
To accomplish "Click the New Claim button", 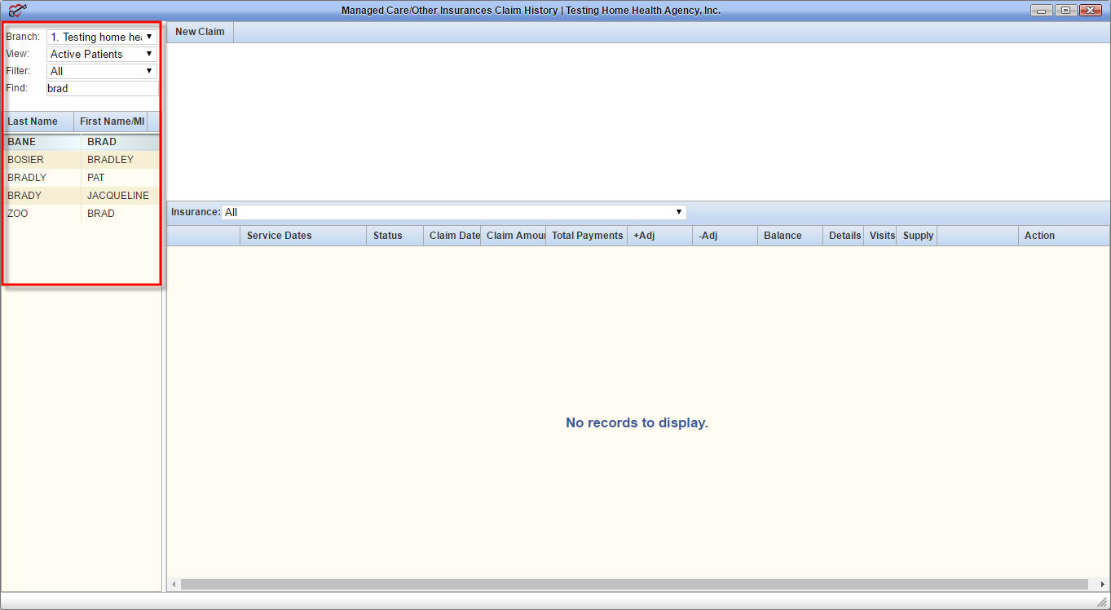I will pyautogui.click(x=200, y=32).
